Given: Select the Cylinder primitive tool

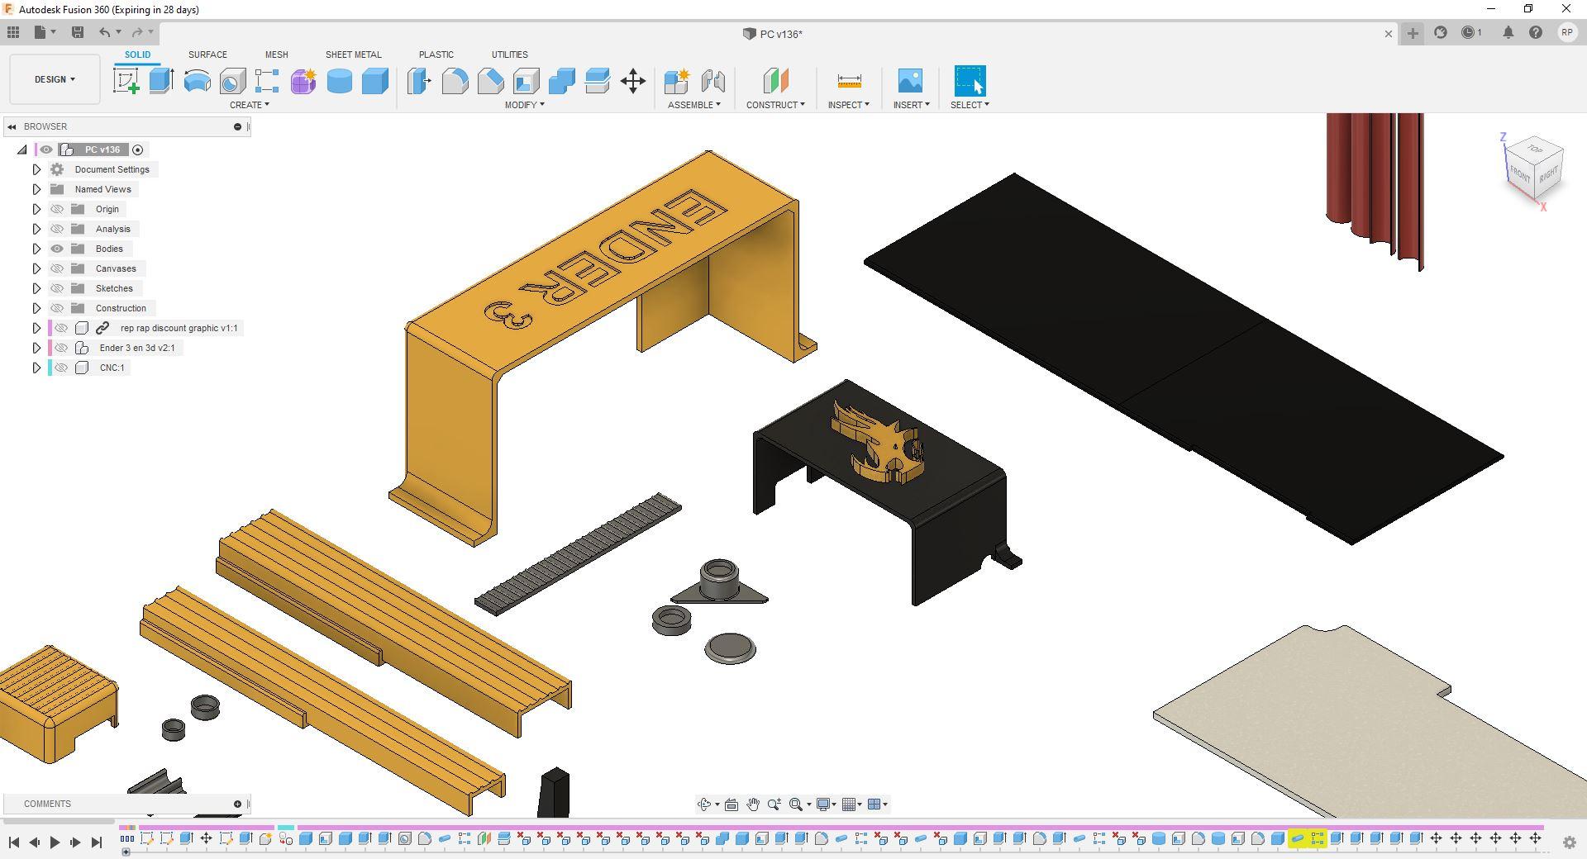Looking at the screenshot, I should (x=339, y=81).
